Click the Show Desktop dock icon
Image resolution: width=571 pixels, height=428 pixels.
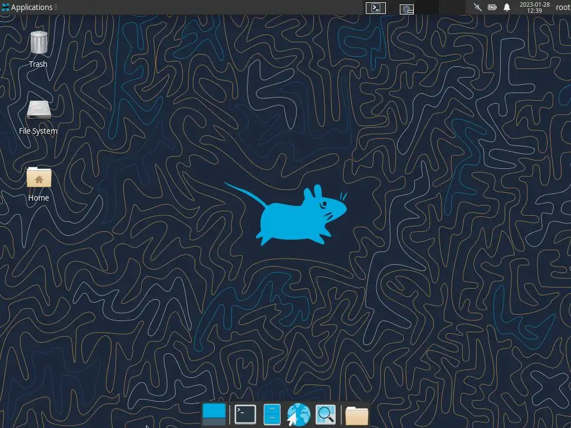[214, 414]
